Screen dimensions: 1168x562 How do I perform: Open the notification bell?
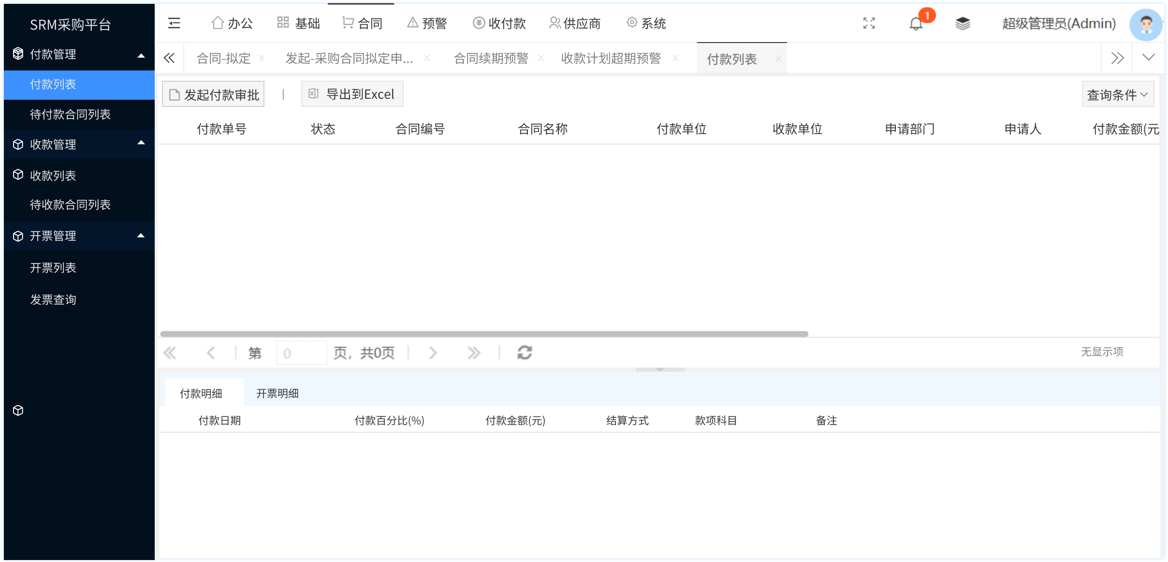(x=916, y=23)
